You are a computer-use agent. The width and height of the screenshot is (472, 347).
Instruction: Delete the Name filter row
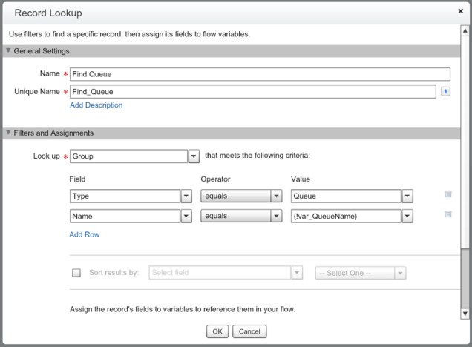tap(448, 215)
